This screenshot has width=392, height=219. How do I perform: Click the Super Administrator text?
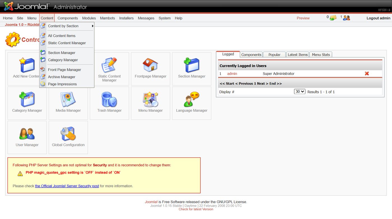[279, 74]
